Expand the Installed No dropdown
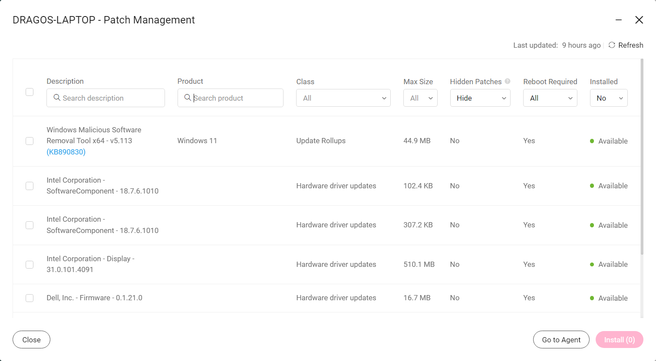This screenshot has width=656, height=361. click(x=609, y=98)
